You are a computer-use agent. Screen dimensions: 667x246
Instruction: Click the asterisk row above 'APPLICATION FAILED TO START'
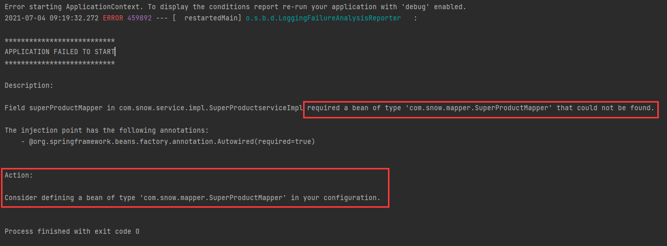59,40
